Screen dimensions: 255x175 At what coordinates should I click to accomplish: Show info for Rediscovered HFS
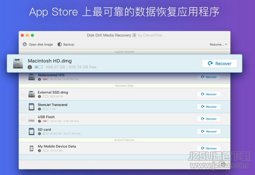[39, 79]
